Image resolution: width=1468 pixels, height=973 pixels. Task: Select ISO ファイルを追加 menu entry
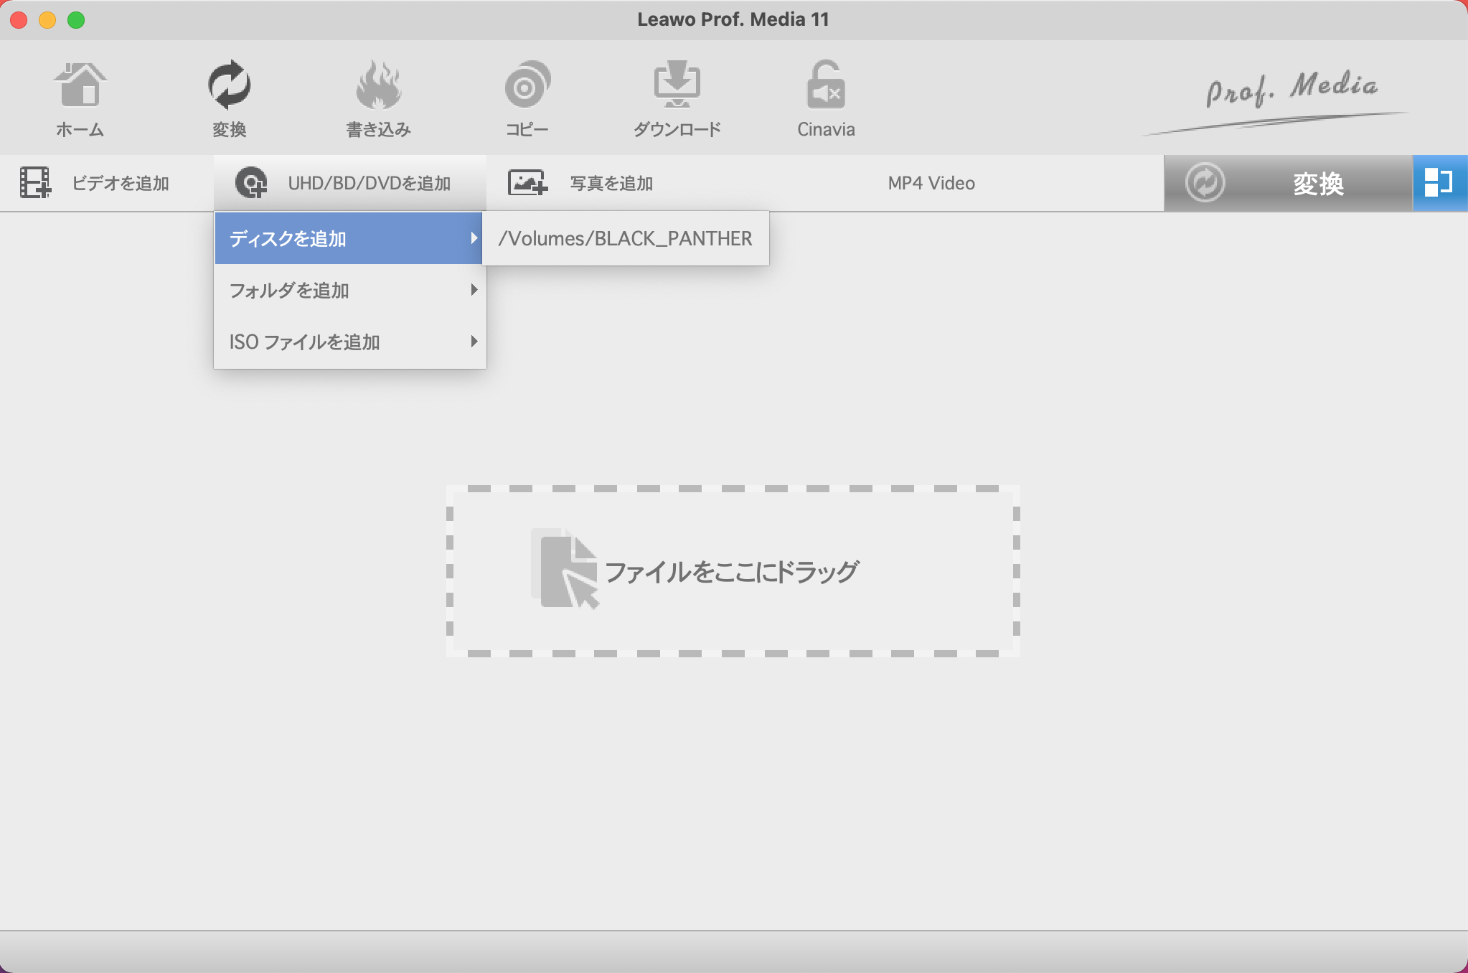coord(349,342)
